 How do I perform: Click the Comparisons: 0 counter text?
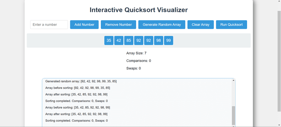point(139,61)
